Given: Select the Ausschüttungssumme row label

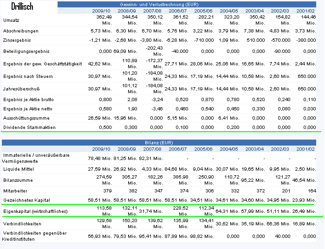Looking at the screenshot, I should point(26,118).
